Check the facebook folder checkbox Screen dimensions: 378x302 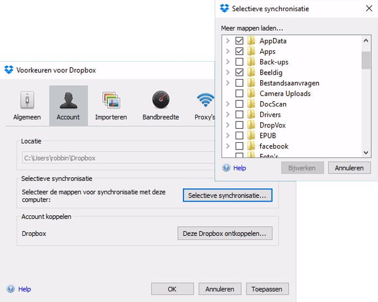point(239,146)
